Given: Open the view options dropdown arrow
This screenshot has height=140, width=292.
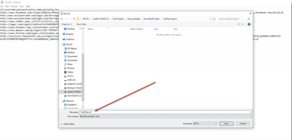Looking at the screenshot, I should 242,24.
